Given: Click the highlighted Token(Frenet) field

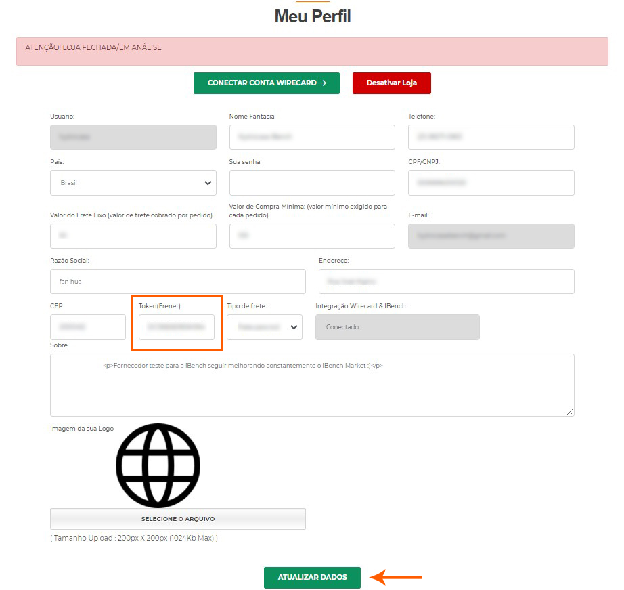Looking at the screenshot, I should click(x=177, y=327).
